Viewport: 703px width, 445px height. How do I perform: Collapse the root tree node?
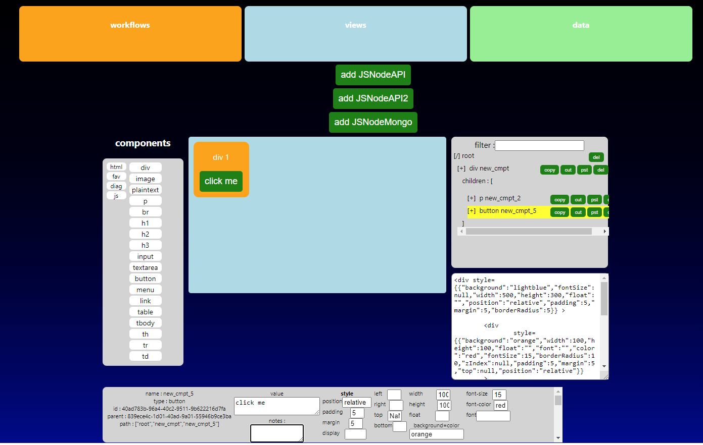point(457,156)
